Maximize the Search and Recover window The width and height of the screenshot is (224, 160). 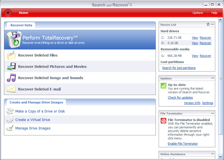coord(212,5)
